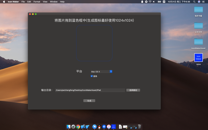Uncheck the 圆角 checkbox
This screenshot has width=208, height=130.
(92, 76)
